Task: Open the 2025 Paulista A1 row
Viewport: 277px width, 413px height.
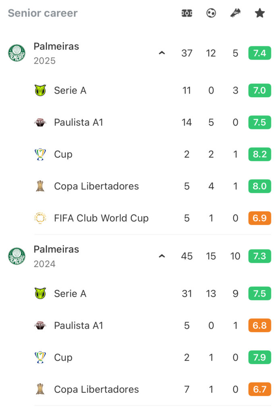Action: tap(152, 122)
